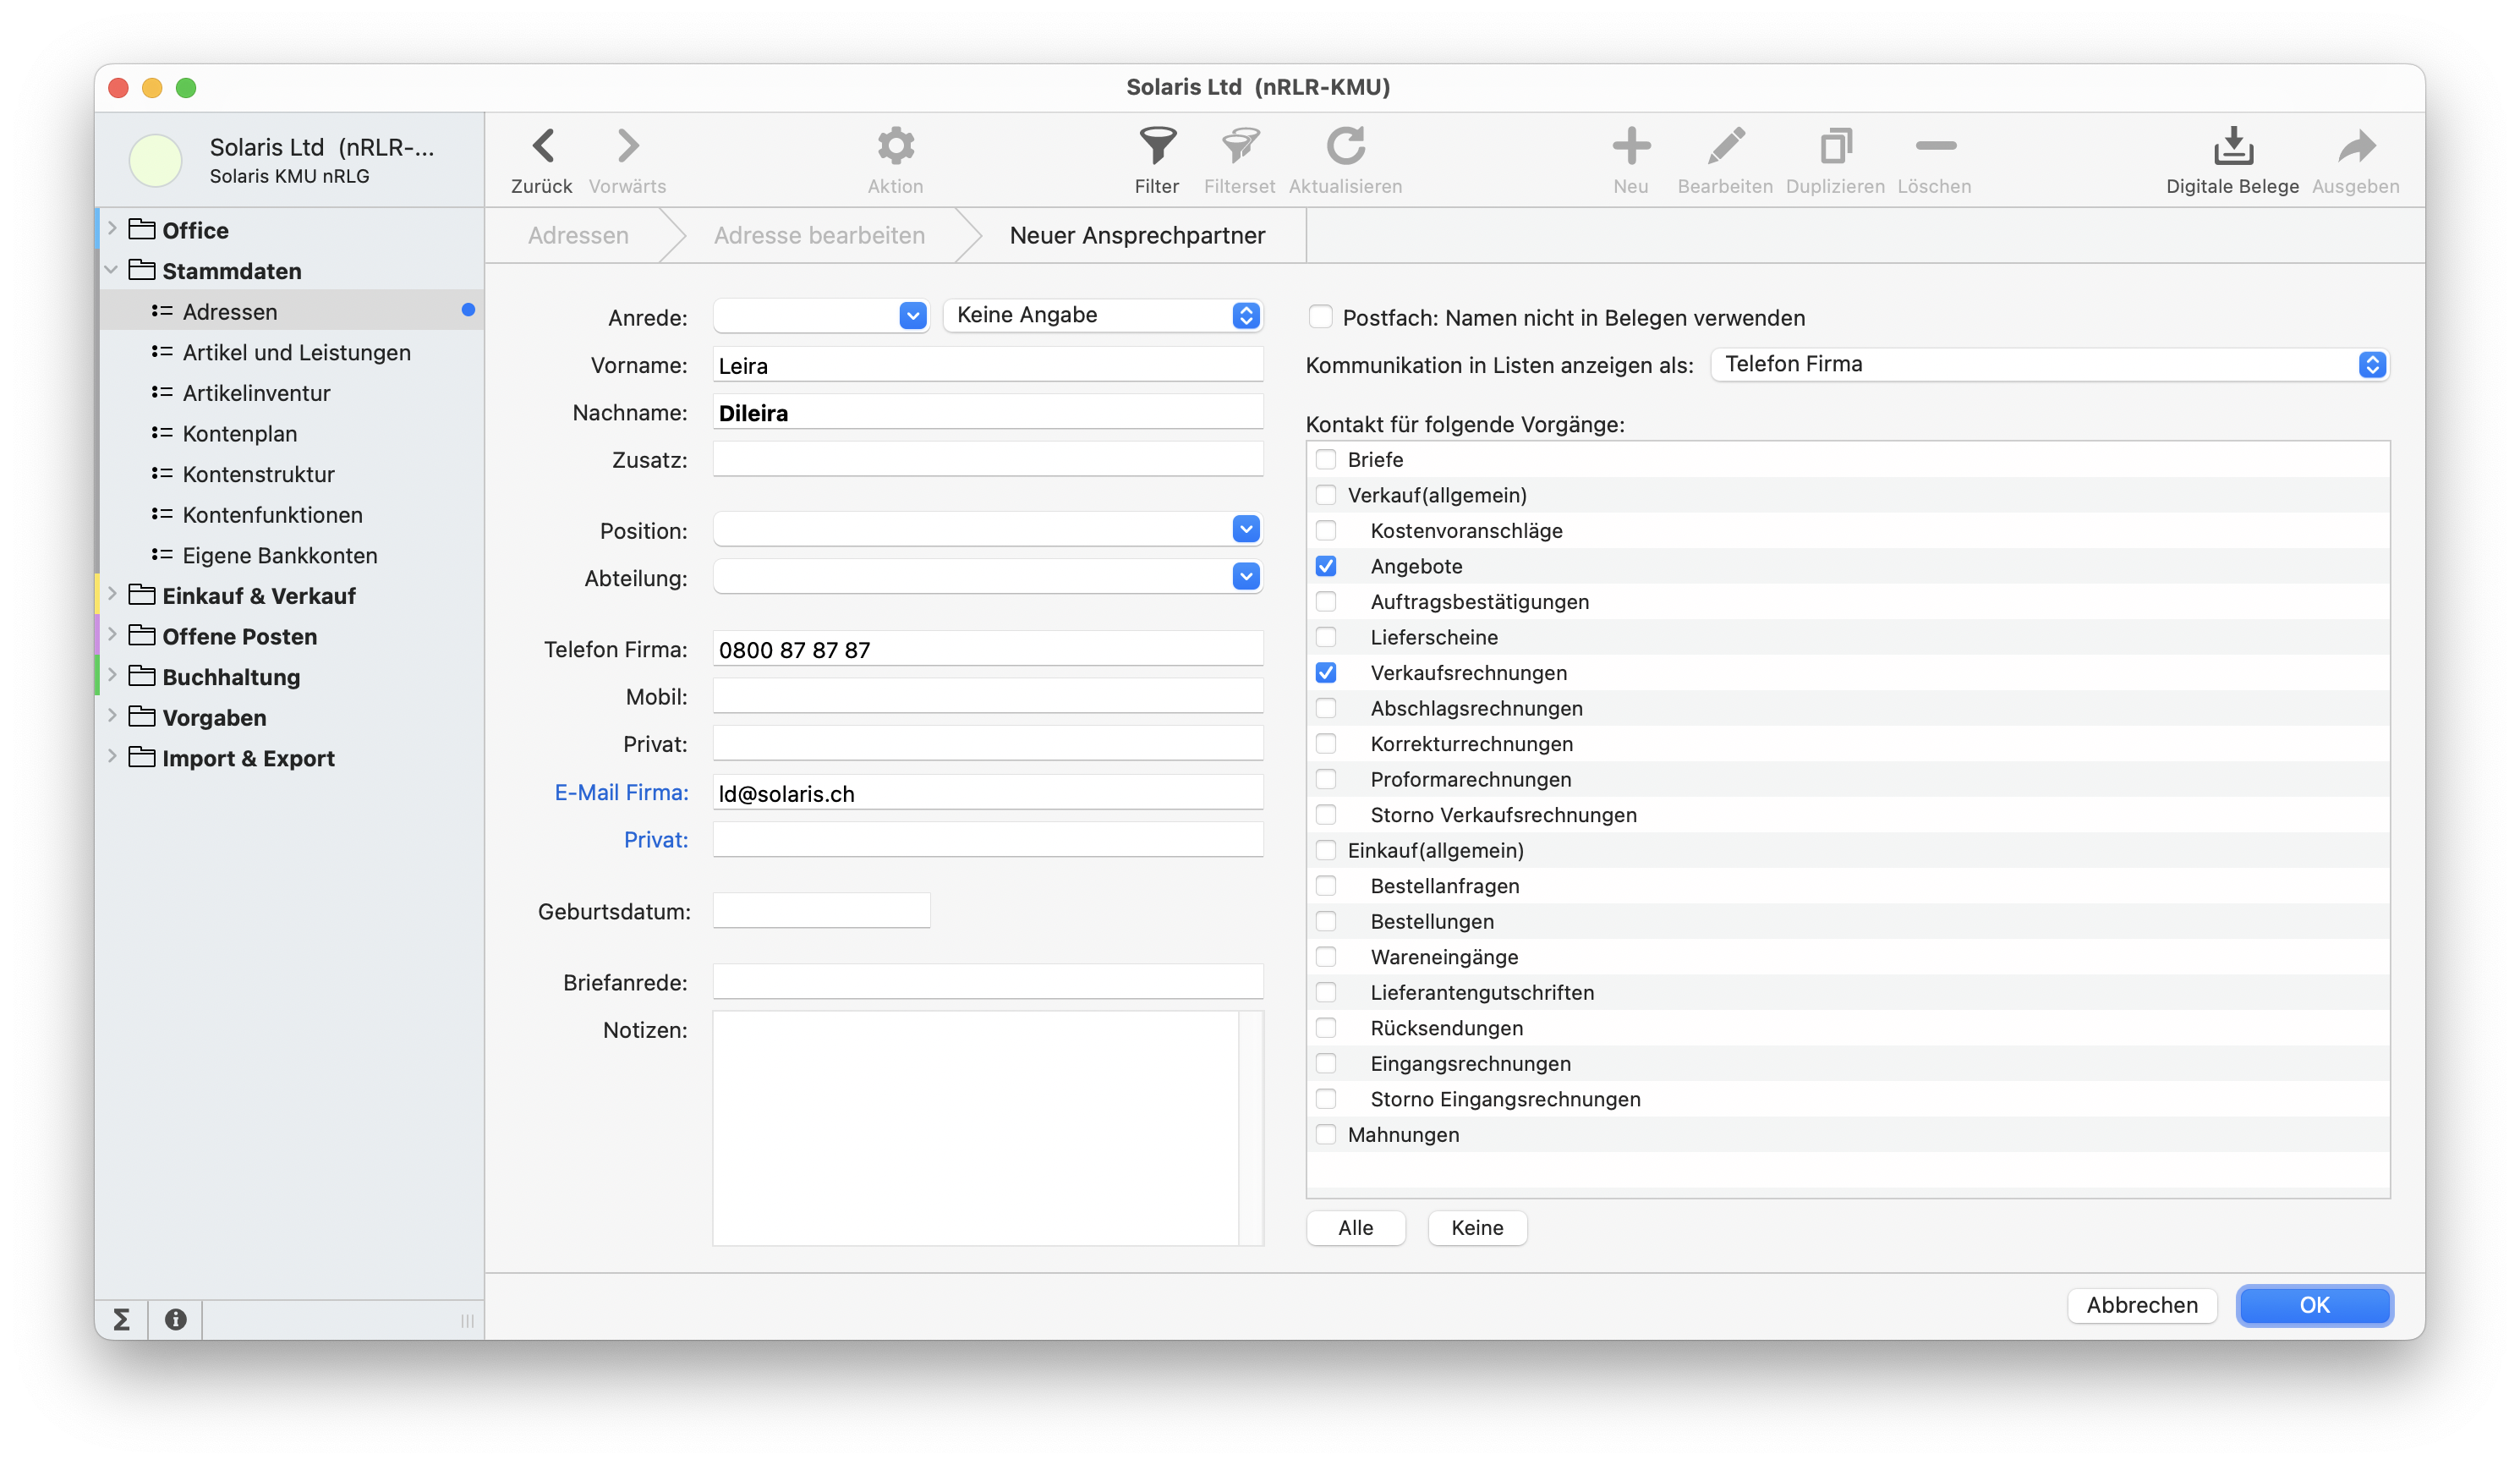Image resolution: width=2520 pixels, height=1465 pixels.
Task: Expand the Einkauf & Verkauf folder
Action: coord(112,595)
